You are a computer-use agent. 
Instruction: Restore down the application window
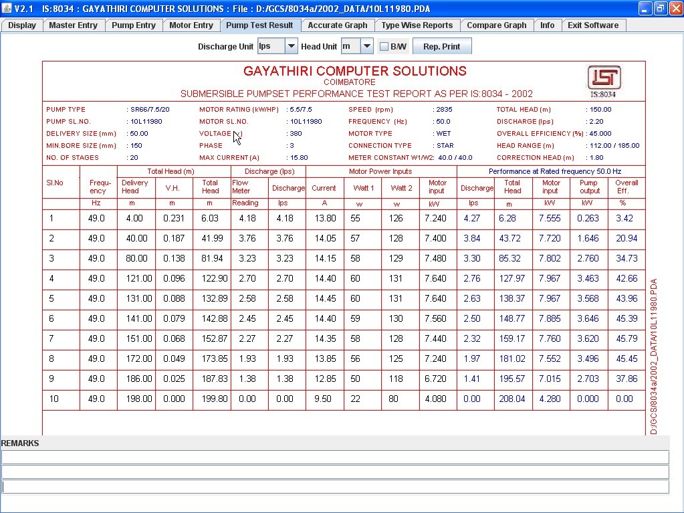click(661, 8)
